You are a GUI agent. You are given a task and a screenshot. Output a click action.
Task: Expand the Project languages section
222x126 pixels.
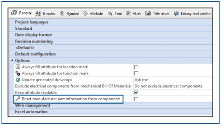coord(12,22)
